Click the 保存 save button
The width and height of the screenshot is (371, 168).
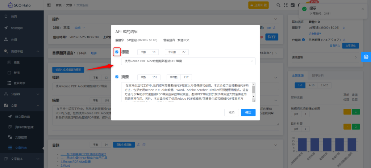(272, 37)
